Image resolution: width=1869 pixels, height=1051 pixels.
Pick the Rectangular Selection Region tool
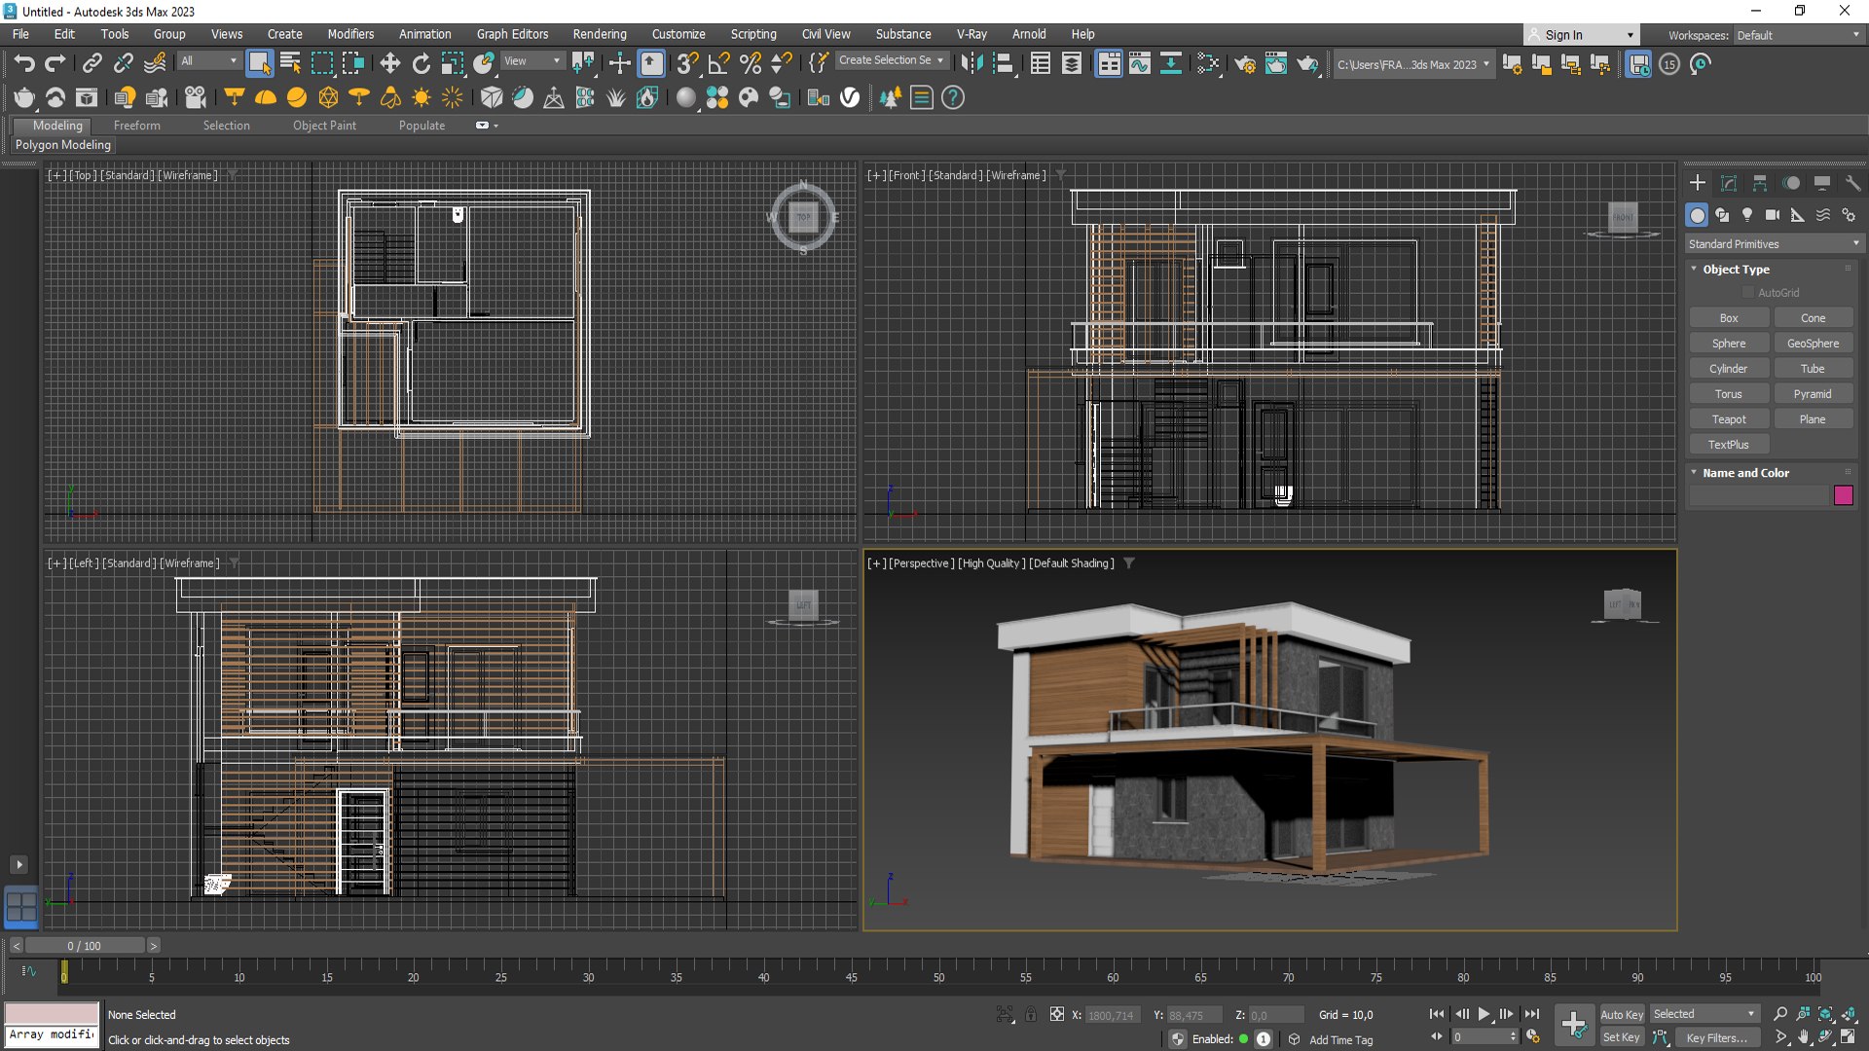[x=321, y=64]
